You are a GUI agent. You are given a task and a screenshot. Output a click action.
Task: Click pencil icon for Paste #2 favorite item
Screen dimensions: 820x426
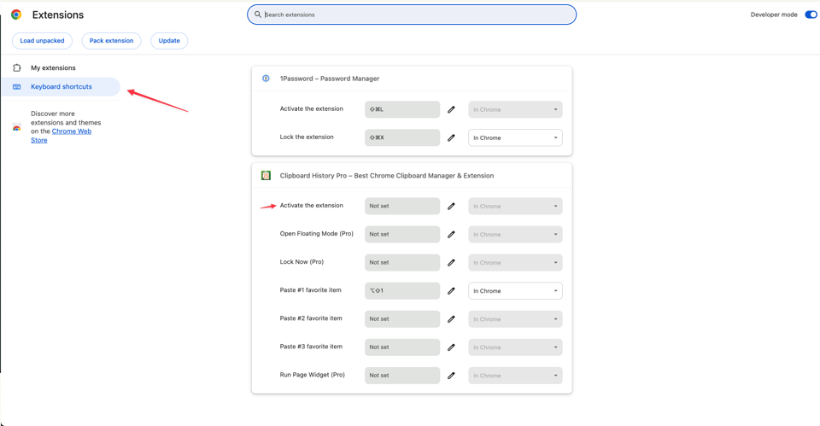tap(451, 319)
